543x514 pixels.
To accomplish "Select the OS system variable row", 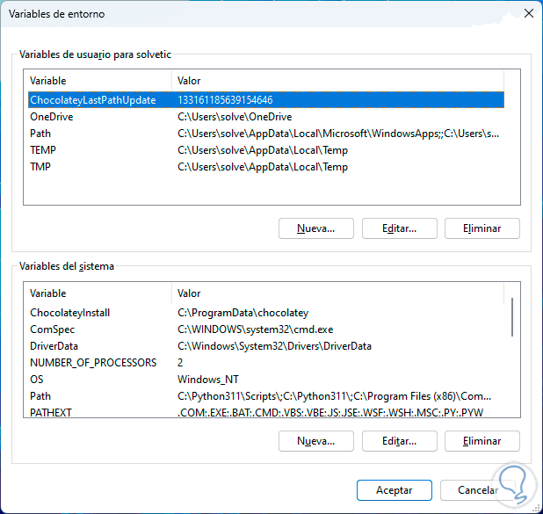I will (x=37, y=380).
